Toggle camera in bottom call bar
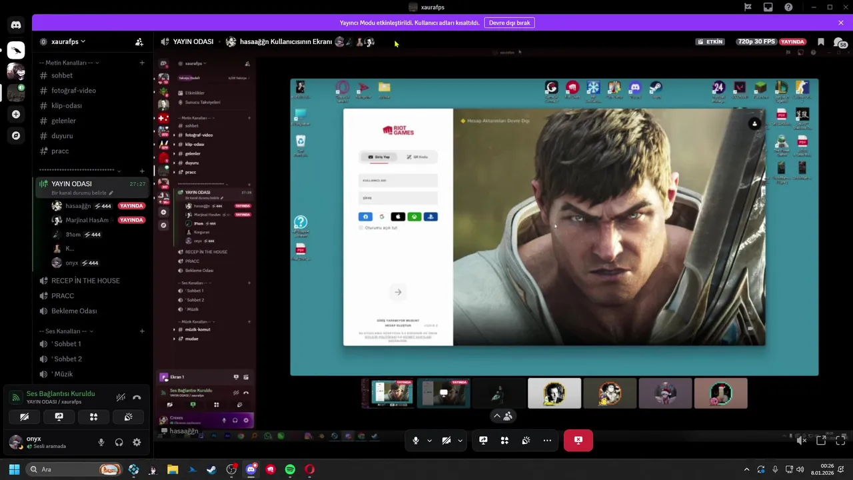Screen dimensions: 853x480 446,440
